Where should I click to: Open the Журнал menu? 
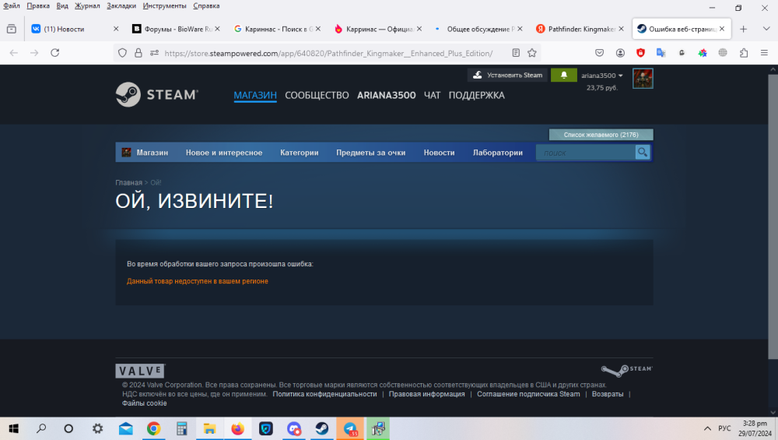coord(87,6)
